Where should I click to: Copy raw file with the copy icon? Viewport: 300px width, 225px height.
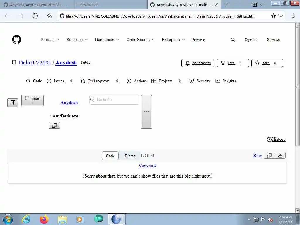click(x=270, y=156)
